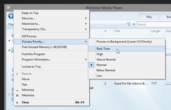This screenshot has width=171, height=110.
Task: Click the Search input field
Action: pyautogui.click(x=154, y=24)
